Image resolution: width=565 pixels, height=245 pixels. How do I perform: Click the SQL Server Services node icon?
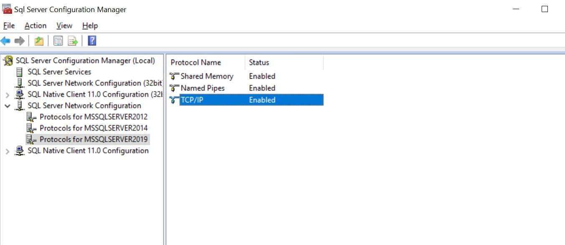click(x=19, y=72)
